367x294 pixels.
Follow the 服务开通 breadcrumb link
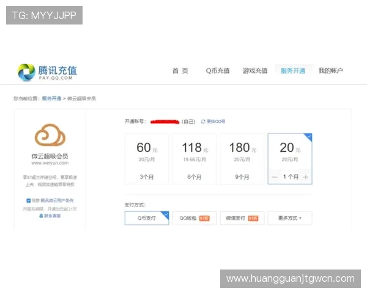[51, 98]
